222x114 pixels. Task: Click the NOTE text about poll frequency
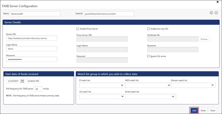[33, 96]
